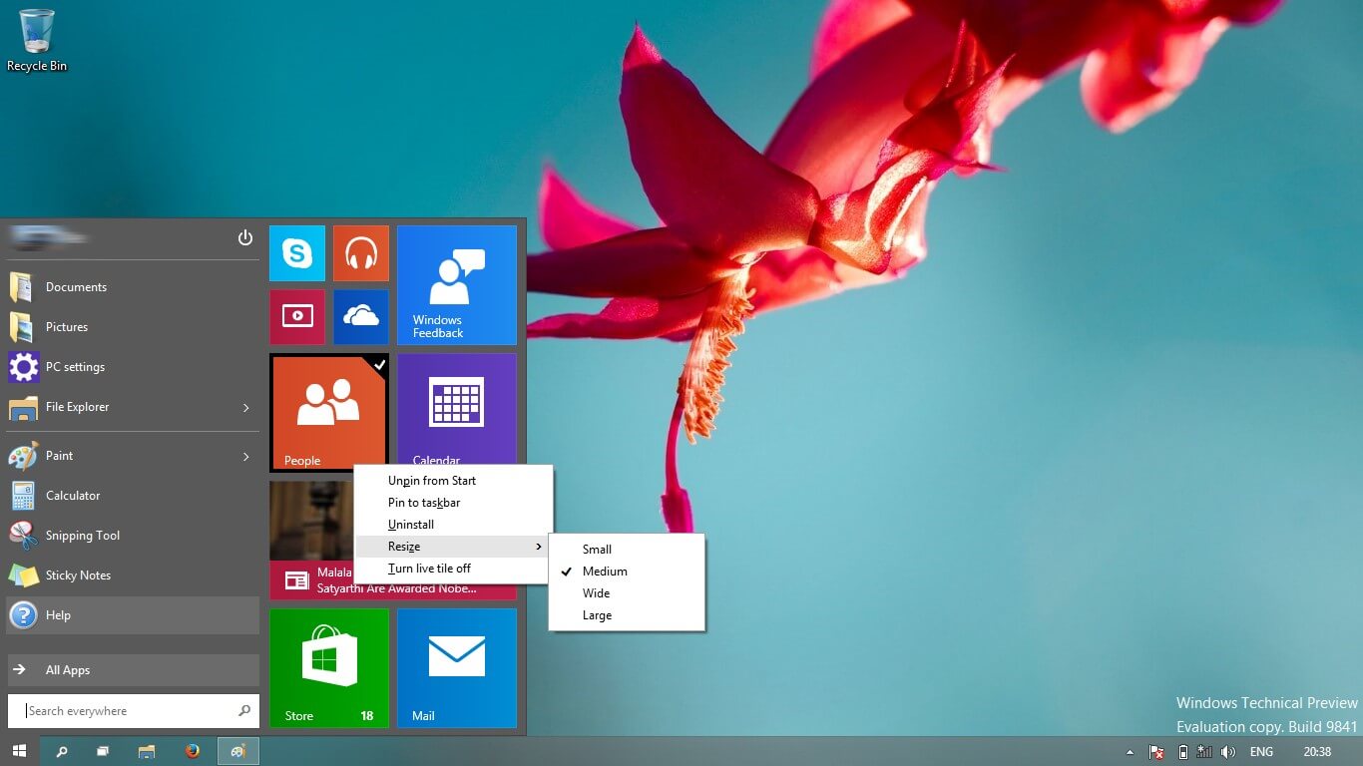Click the power button icon
1363x766 pixels.
pos(245,237)
